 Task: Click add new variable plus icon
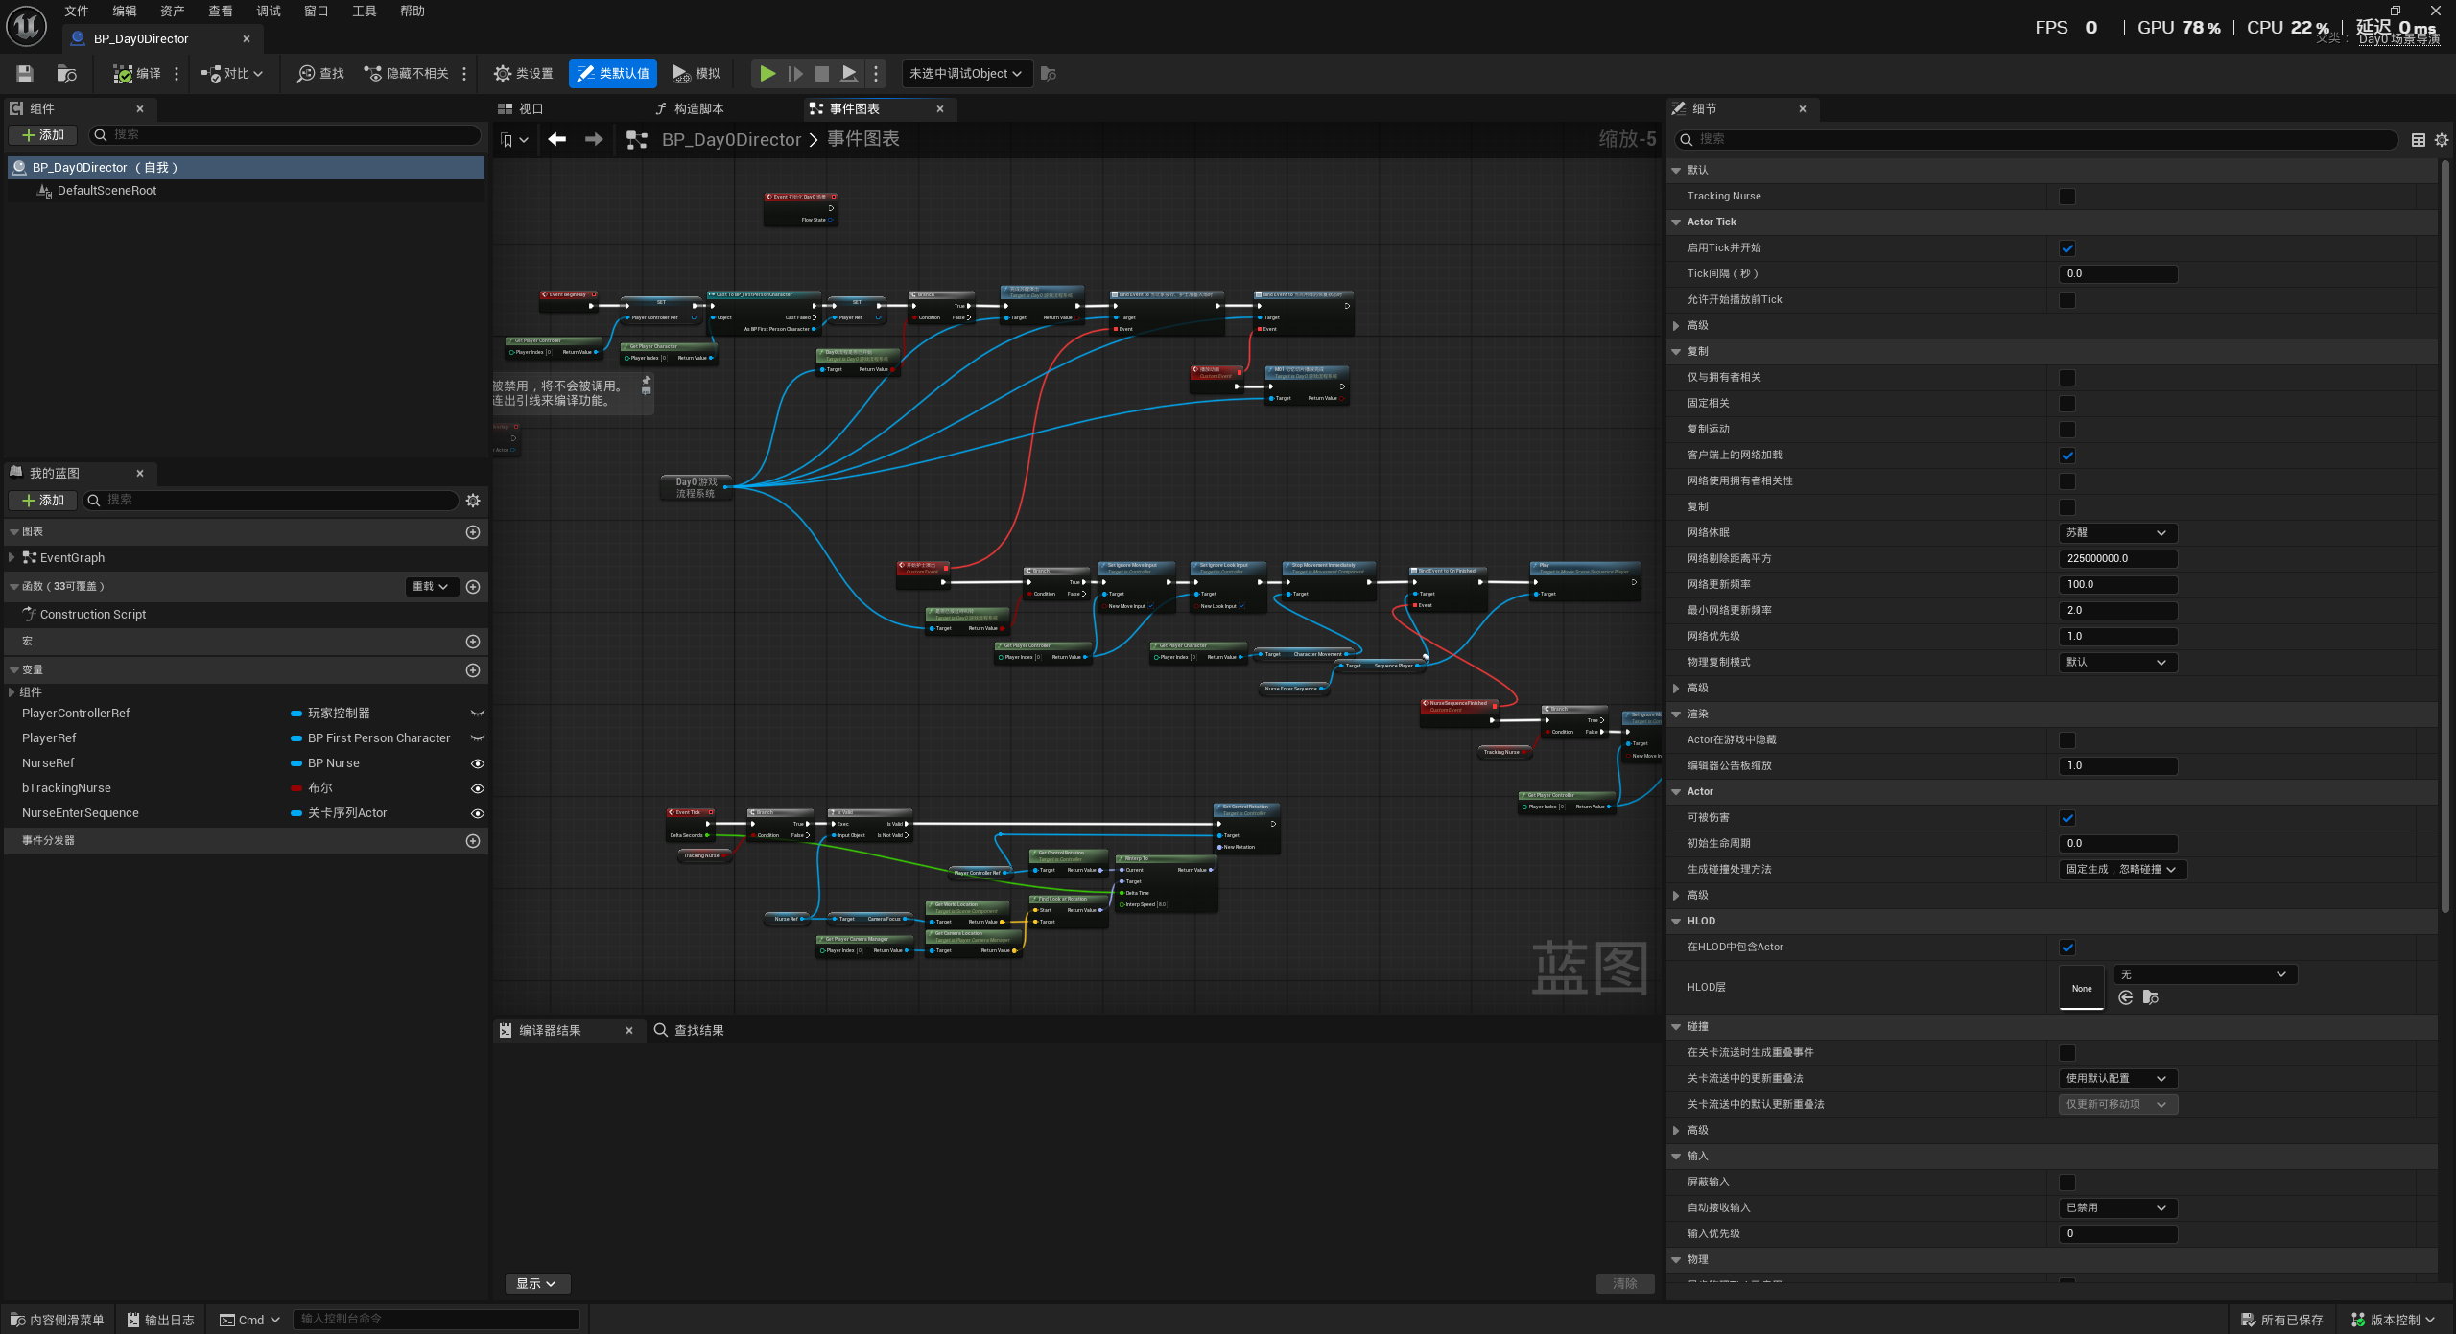473,670
